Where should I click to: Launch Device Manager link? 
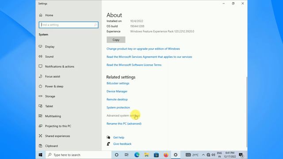point(117,91)
